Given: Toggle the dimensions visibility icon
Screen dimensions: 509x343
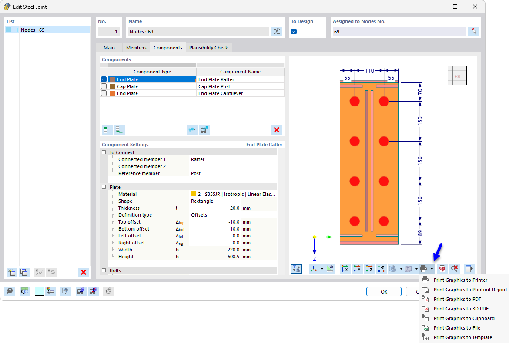Looking at the screenshot, I should point(330,268).
